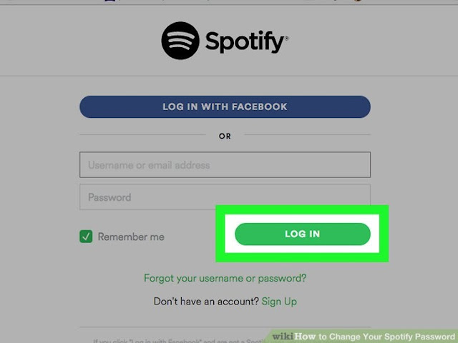This screenshot has height=343, width=458.
Task: Toggle the Remember me checkbox
Action: (x=86, y=237)
